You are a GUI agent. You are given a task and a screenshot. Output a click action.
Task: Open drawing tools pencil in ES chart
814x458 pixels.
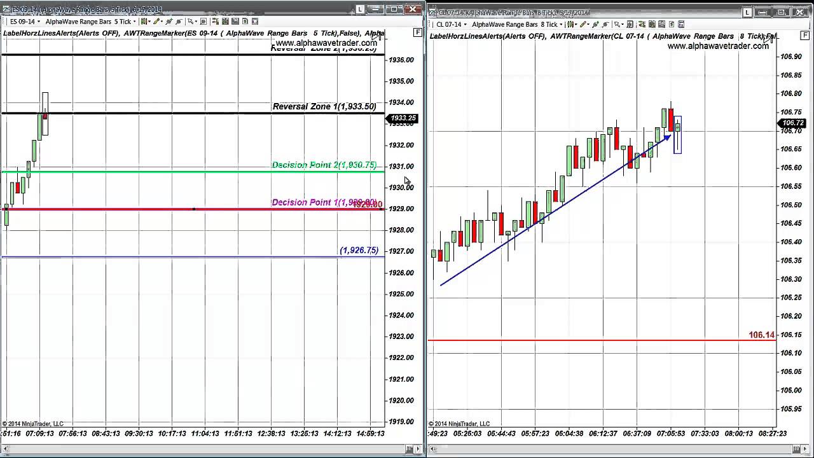pos(157,22)
